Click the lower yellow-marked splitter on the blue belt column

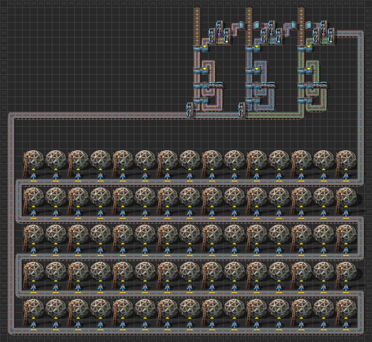pyautogui.click(x=253, y=71)
